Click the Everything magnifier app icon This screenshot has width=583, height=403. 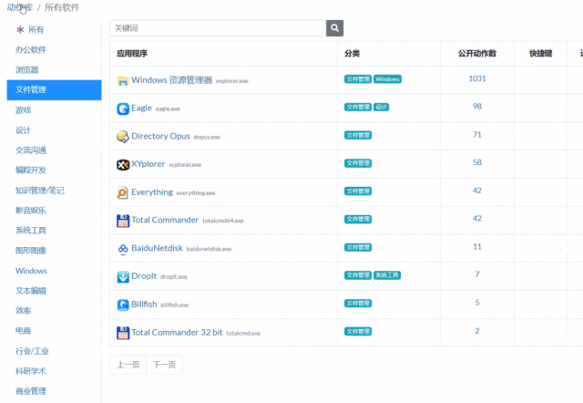(x=123, y=192)
